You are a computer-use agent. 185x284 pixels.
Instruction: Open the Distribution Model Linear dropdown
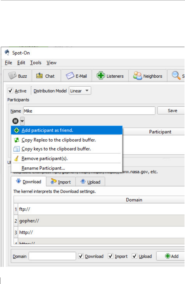[80, 91]
